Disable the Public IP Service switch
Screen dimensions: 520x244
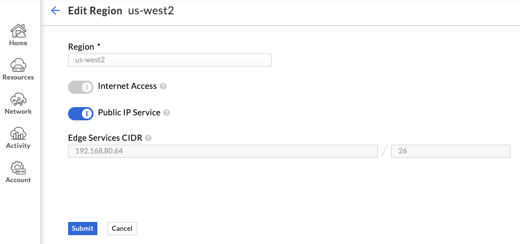81,114
